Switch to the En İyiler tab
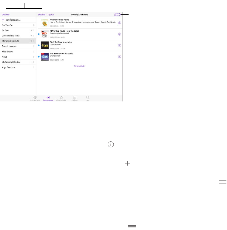 [75, 98]
